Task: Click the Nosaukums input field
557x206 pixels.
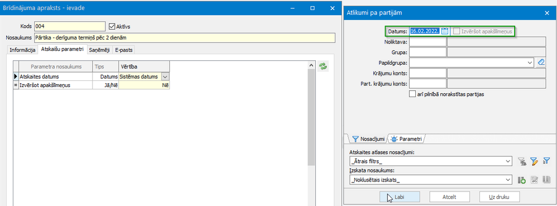Action: point(184,37)
